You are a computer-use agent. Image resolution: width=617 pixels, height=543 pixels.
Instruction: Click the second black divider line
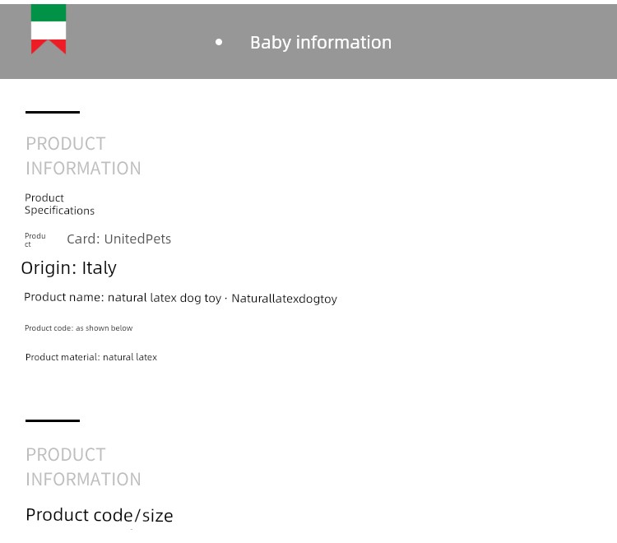(53, 420)
